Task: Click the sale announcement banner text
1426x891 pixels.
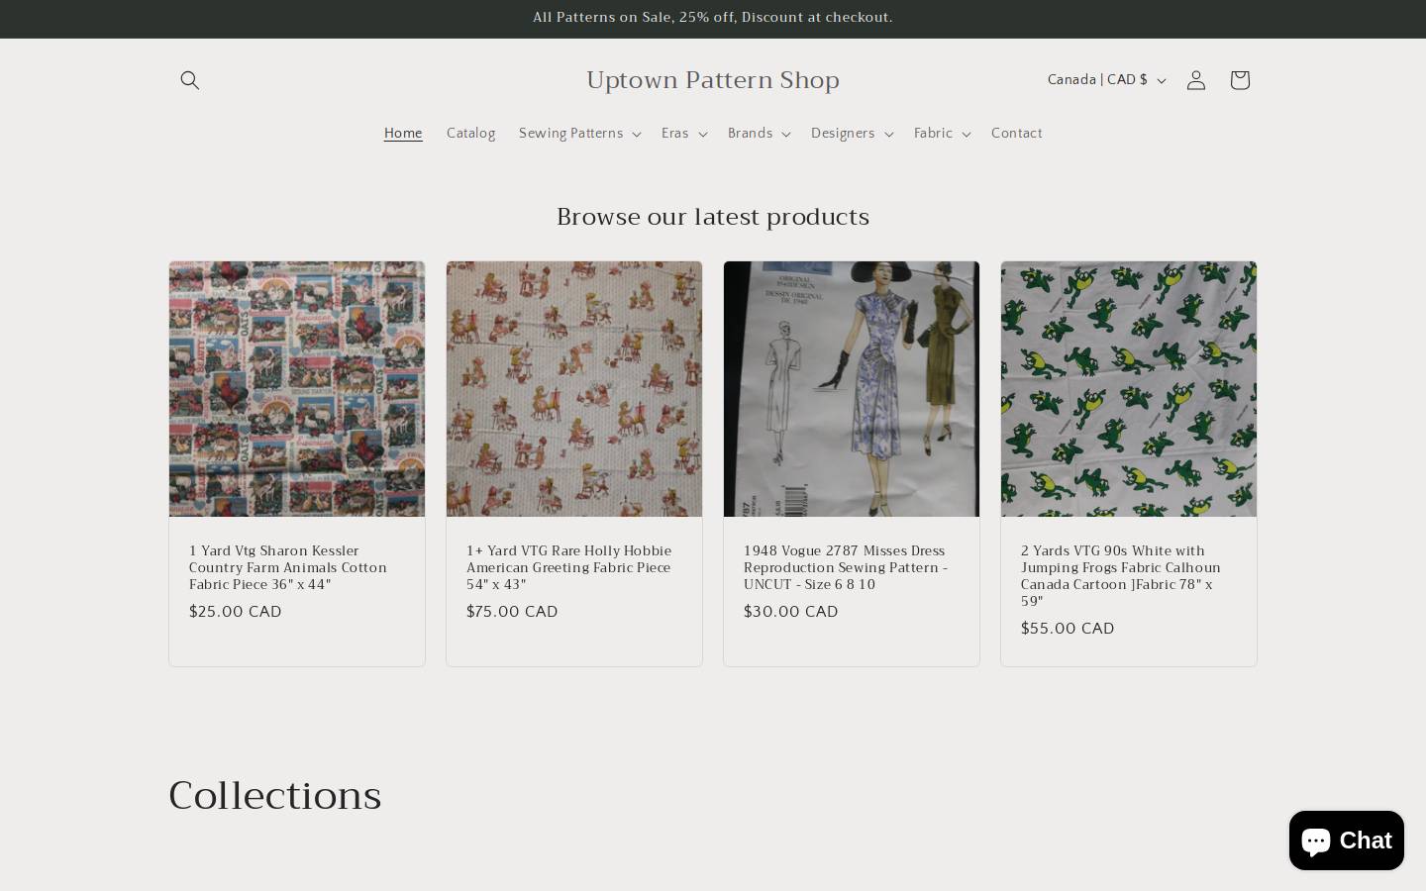Action: pos(713,18)
